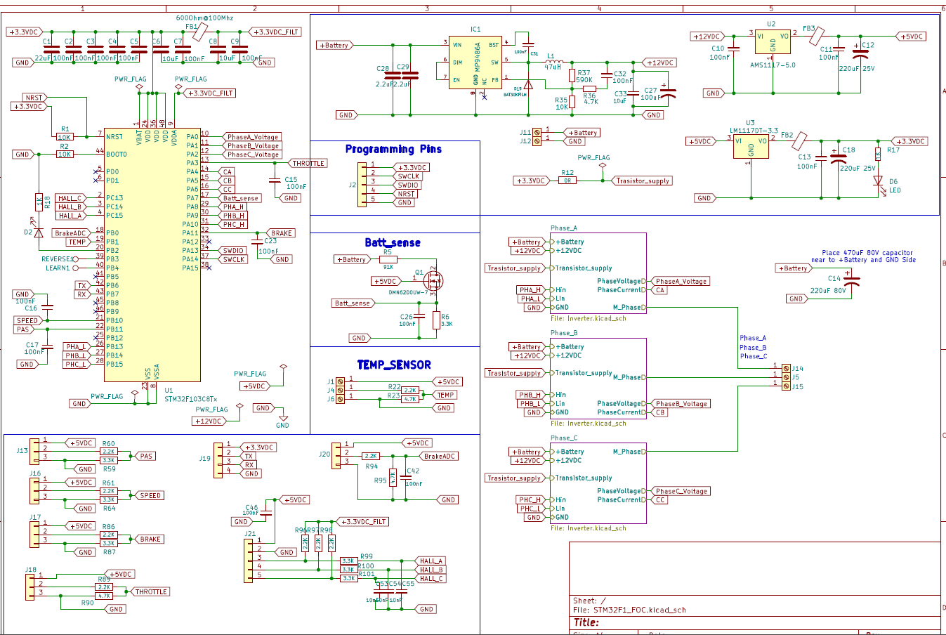The height and width of the screenshot is (635, 946).
Task: Select the BOOT0 pin label on U1
Action: pos(117,155)
